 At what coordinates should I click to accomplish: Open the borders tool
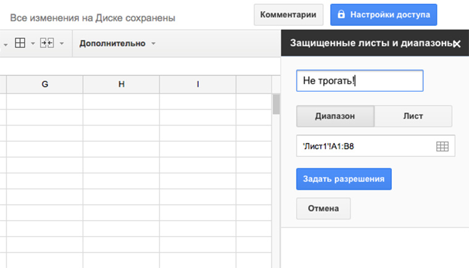click(x=20, y=43)
